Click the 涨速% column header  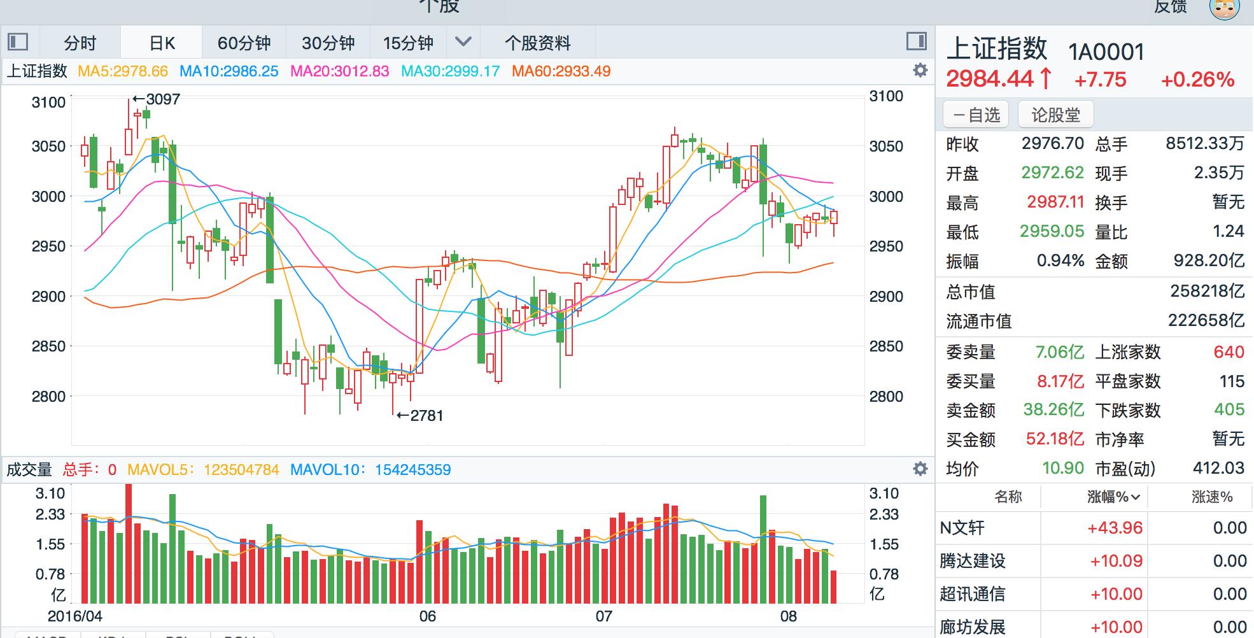point(1211,497)
